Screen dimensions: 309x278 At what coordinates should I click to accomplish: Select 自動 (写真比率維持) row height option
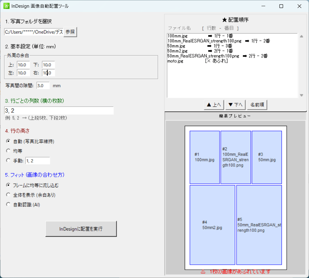click(8, 141)
